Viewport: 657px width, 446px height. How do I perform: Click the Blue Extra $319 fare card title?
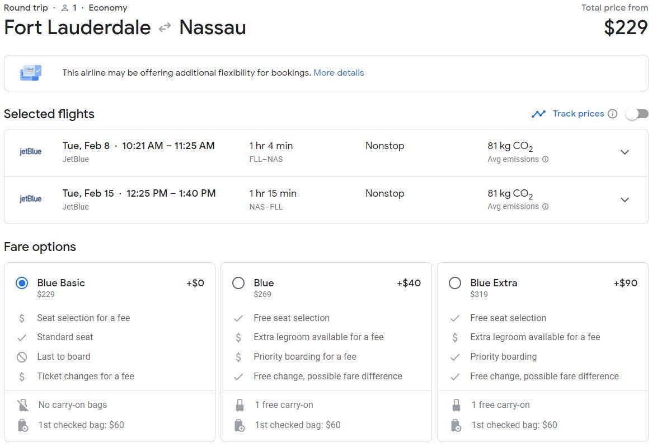click(x=494, y=283)
